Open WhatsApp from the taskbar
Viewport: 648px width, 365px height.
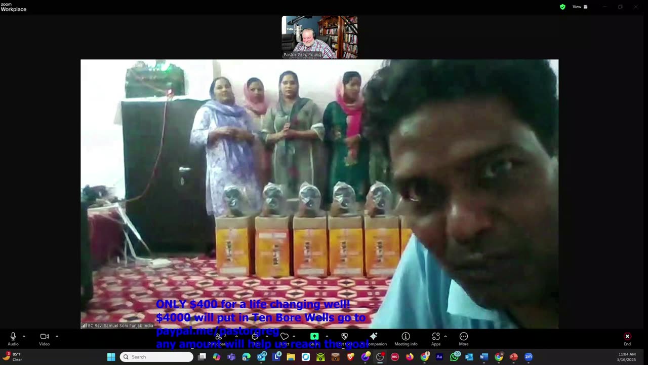pyautogui.click(x=455, y=357)
